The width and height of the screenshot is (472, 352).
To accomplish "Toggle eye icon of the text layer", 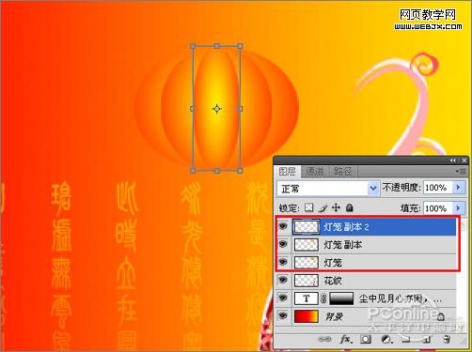I will point(283,298).
